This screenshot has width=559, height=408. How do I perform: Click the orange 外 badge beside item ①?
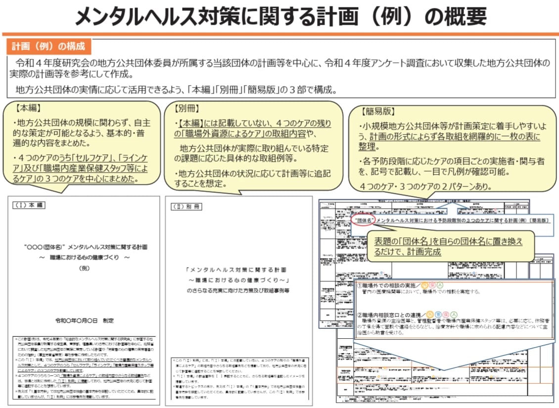click(x=426, y=285)
